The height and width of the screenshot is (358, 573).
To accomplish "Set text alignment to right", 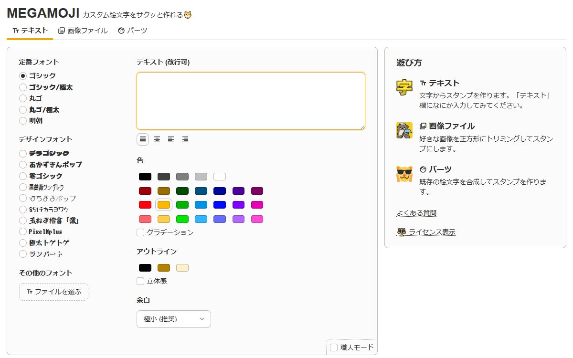I will pyautogui.click(x=185, y=139).
